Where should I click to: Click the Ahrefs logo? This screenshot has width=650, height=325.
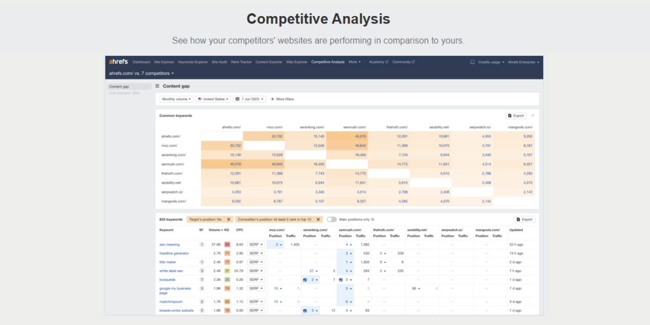pyautogui.click(x=118, y=62)
